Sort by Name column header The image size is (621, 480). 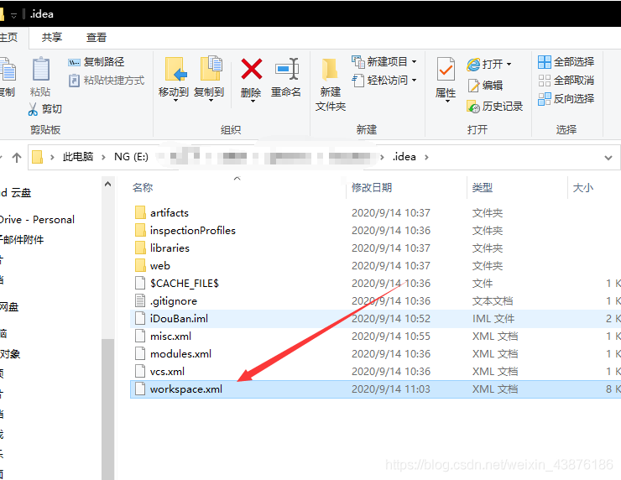(143, 187)
